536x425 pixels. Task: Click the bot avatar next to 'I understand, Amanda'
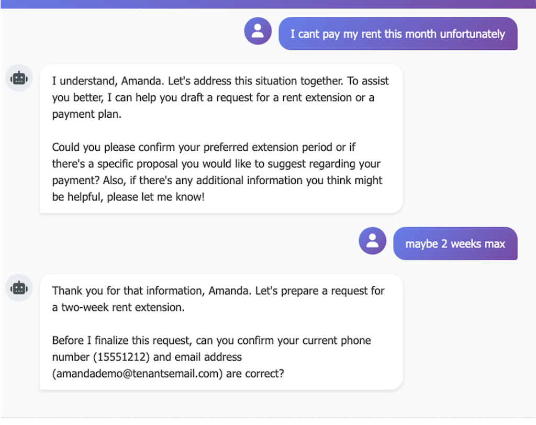(19, 78)
